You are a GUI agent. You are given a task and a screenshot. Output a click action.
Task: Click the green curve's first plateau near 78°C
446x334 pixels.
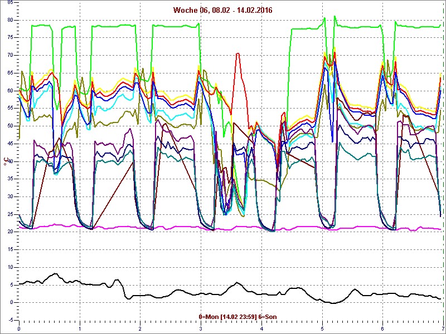(x=42, y=25)
